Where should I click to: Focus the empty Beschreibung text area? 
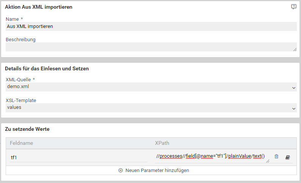(x=151, y=47)
